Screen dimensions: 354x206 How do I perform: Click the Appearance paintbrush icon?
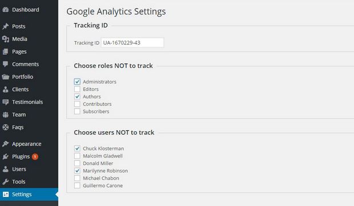coord(5,144)
